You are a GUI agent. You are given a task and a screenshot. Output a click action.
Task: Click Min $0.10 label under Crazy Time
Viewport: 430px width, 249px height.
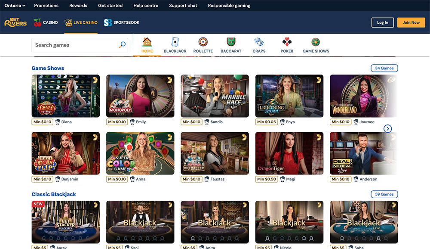point(43,122)
